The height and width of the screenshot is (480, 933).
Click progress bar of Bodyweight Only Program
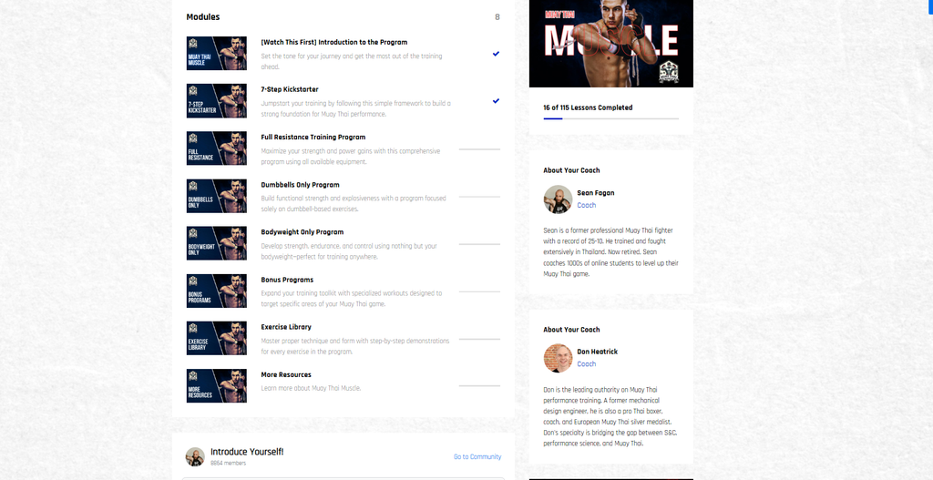[x=479, y=244]
